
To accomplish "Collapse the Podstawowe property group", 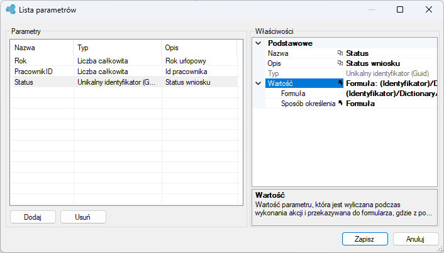I will tap(258, 43).
